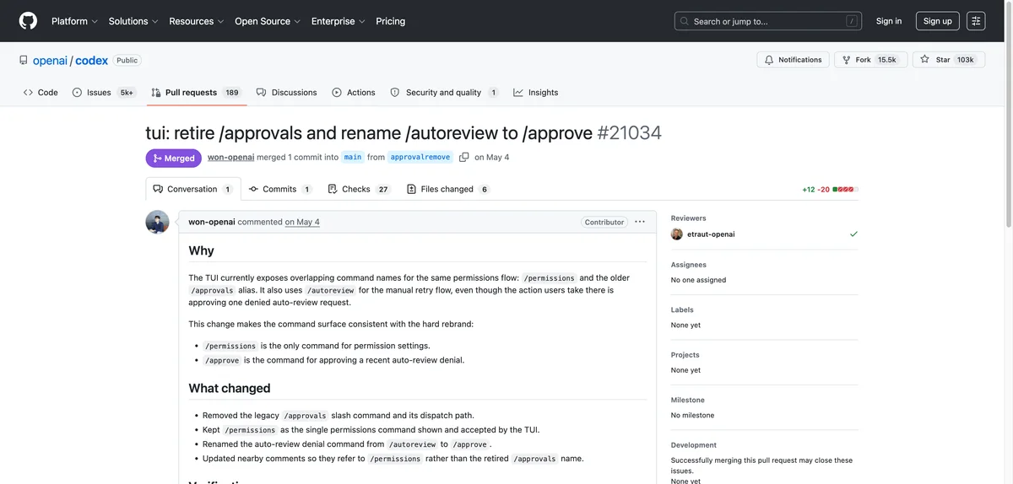The image size is (1013, 484).
Task: Open the openai owner link
Action: pos(50,60)
